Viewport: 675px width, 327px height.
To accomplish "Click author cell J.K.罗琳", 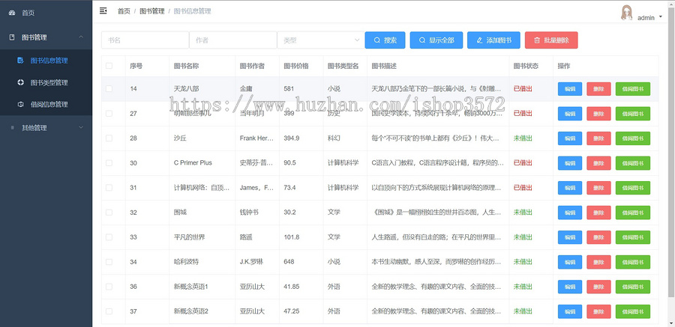I will pyautogui.click(x=253, y=262).
